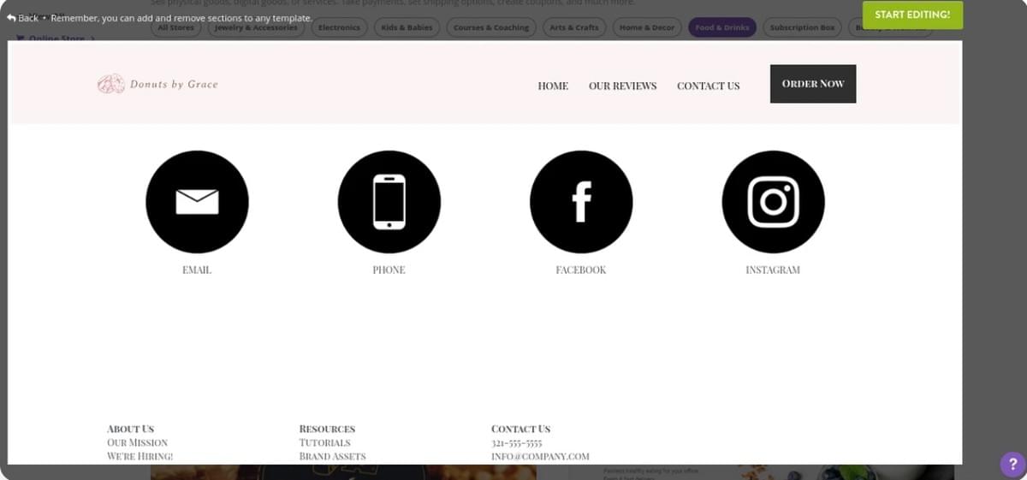Image resolution: width=1027 pixels, height=480 pixels.
Task: Select the Home & Decor category
Action: [x=647, y=27]
